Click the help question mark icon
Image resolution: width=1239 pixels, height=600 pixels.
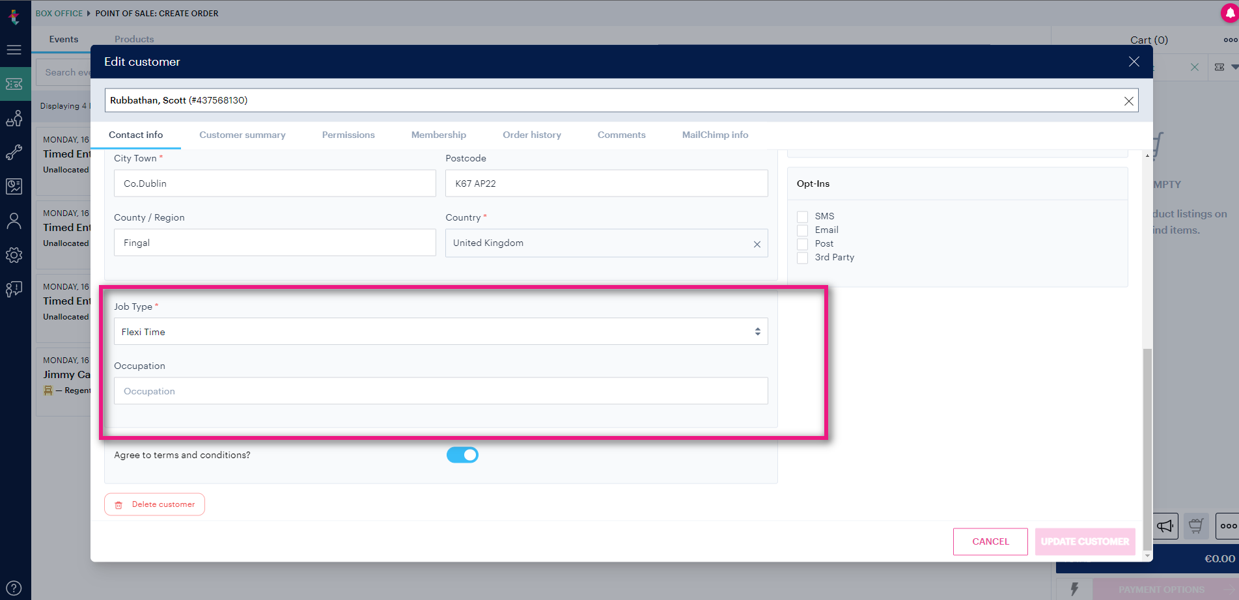[14, 588]
